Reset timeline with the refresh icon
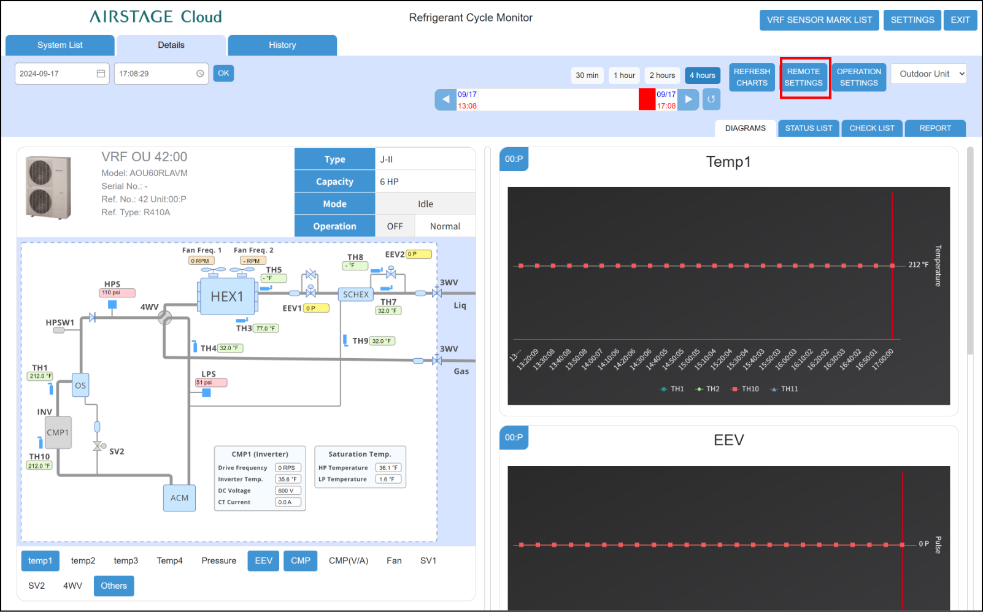983x612 pixels. click(711, 99)
